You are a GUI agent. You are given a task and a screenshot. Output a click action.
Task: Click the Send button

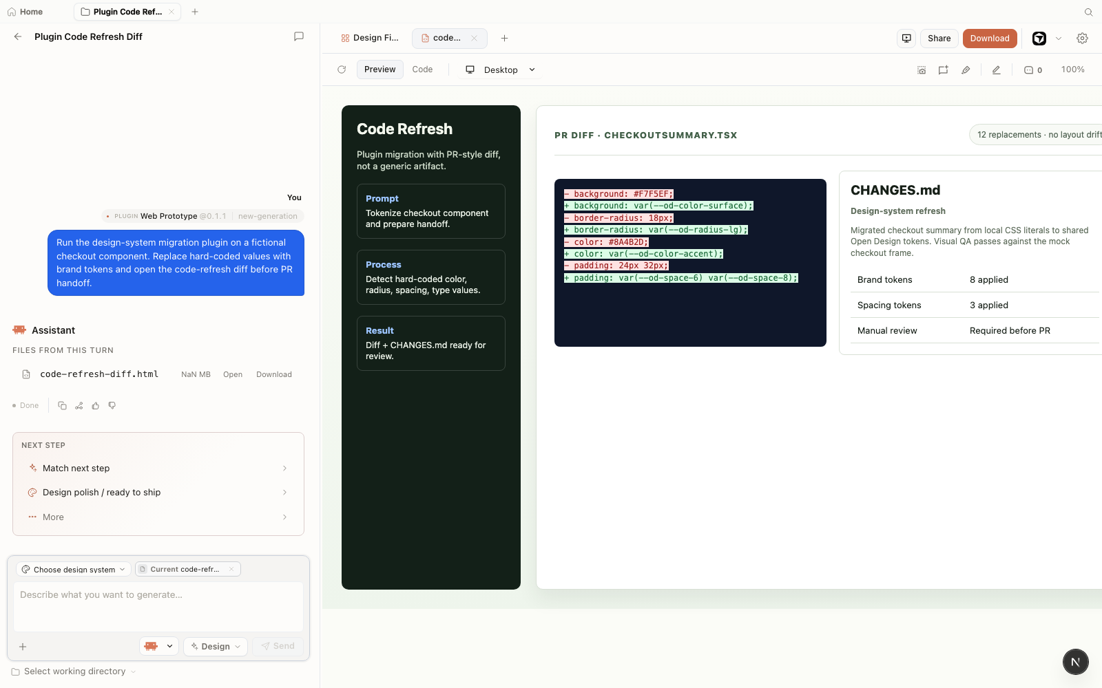[x=278, y=646]
